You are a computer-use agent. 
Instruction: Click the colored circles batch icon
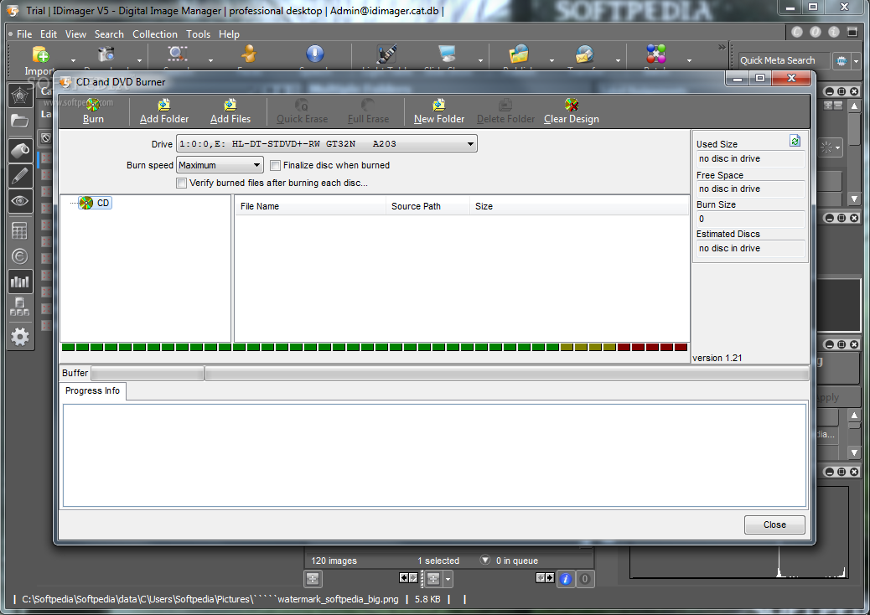coord(655,54)
